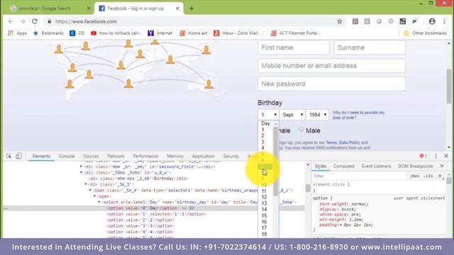Image resolution: width=454 pixels, height=255 pixels.
Task: Close the DevTools panel
Action: (x=446, y=156)
